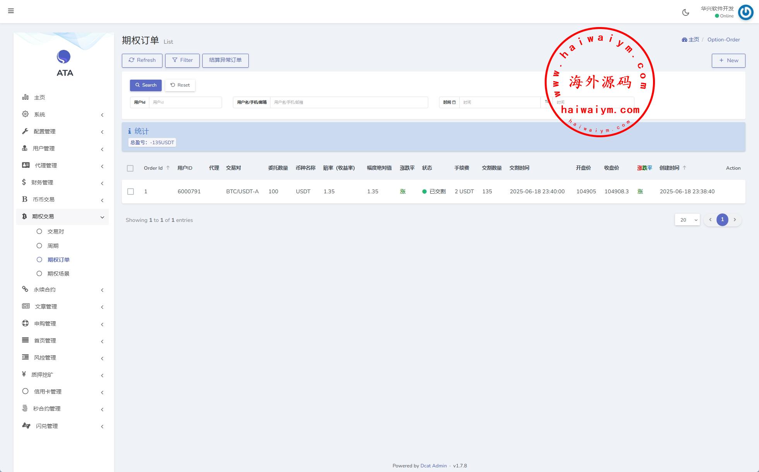This screenshot has height=472, width=759.
Task: Click the 用户名/手机/邮箱 input field
Action: tap(348, 102)
